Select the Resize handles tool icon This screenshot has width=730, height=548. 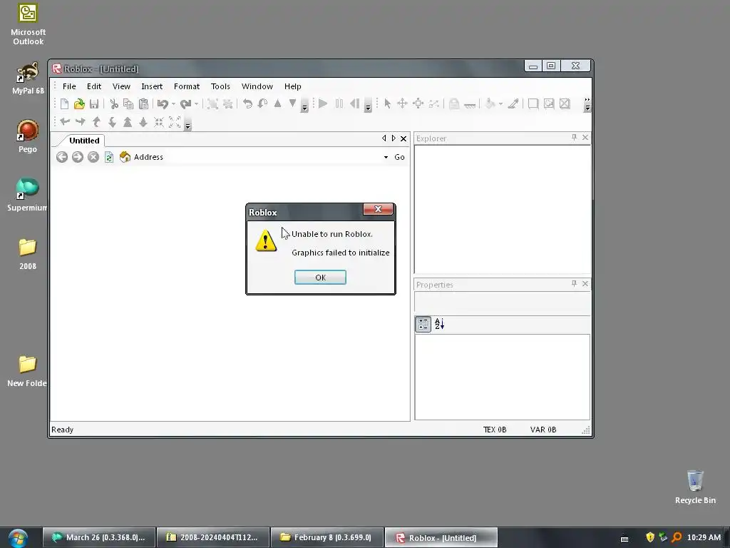pyautogui.click(x=418, y=103)
